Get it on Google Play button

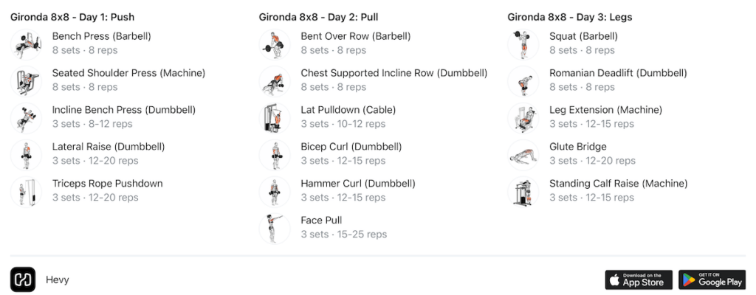712,280
